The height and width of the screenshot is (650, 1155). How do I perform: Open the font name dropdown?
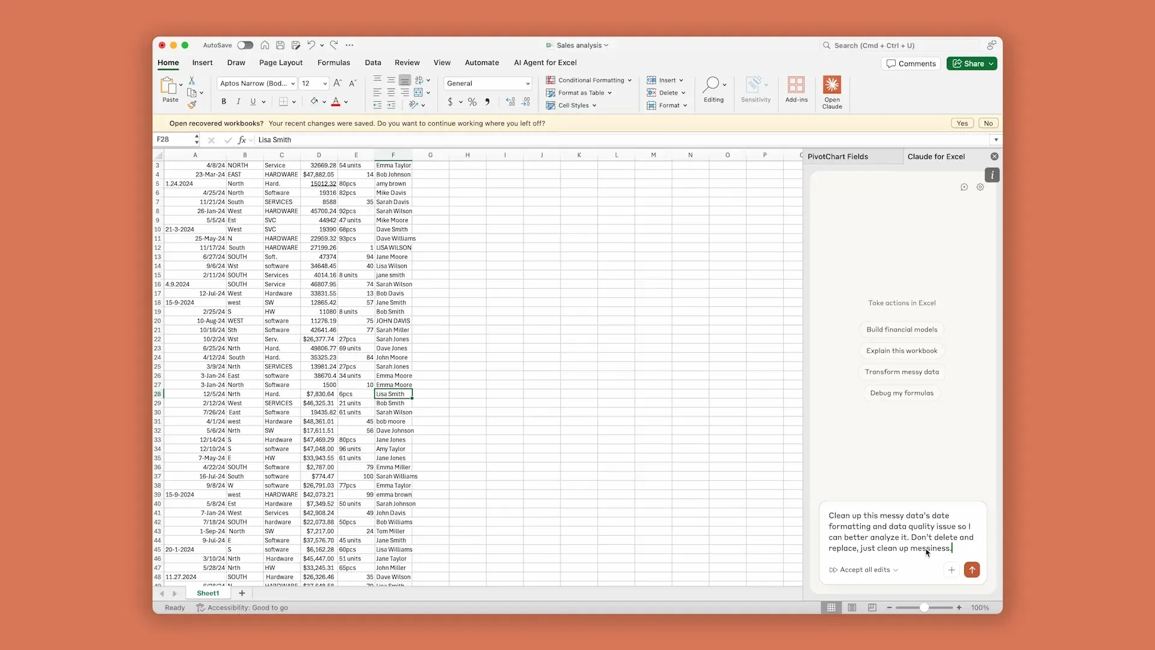[293, 84]
